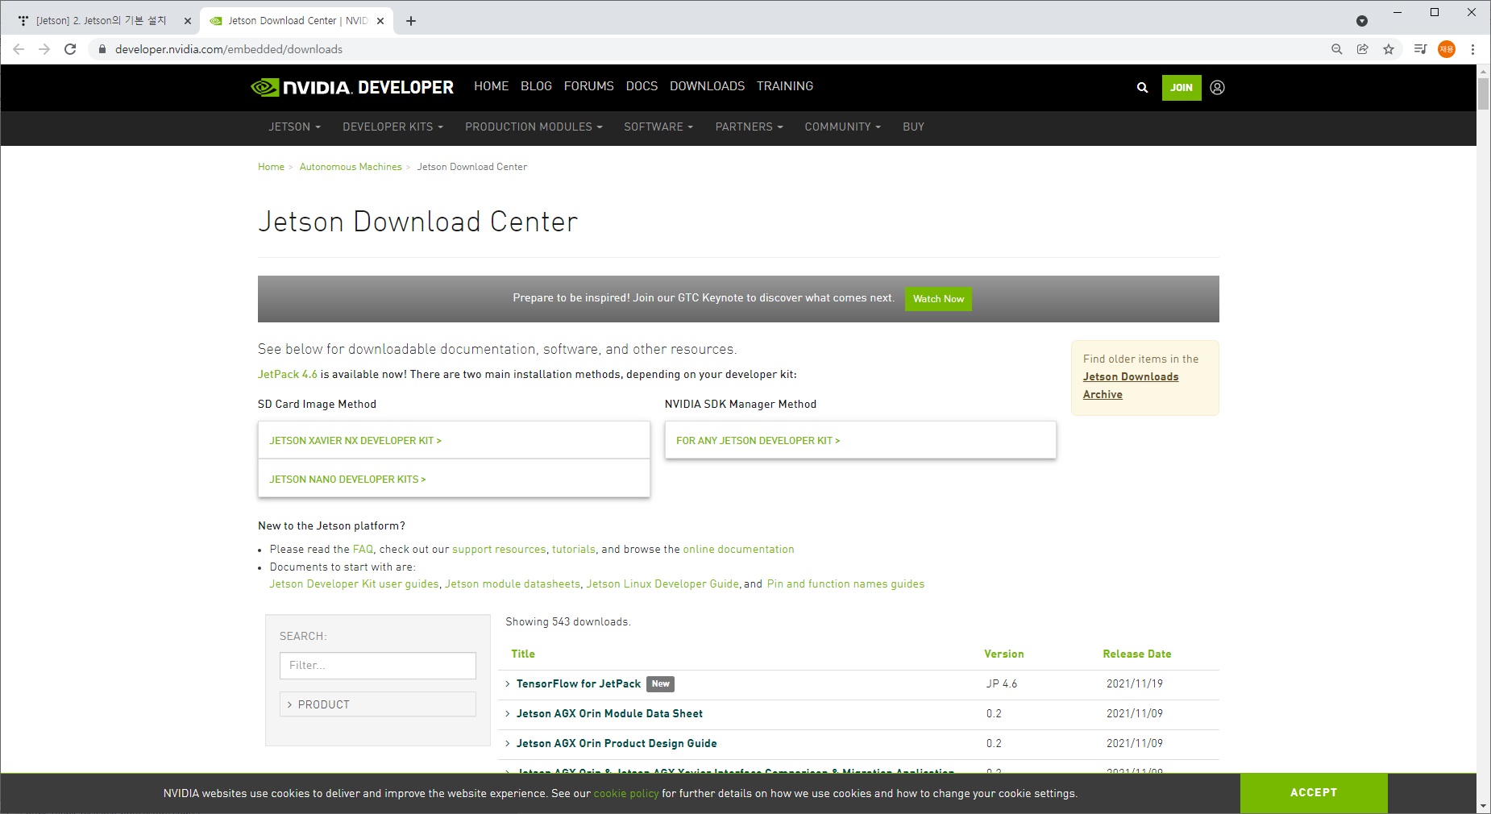Expand the PARTNERS dropdown menu

pyautogui.click(x=749, y=127)
